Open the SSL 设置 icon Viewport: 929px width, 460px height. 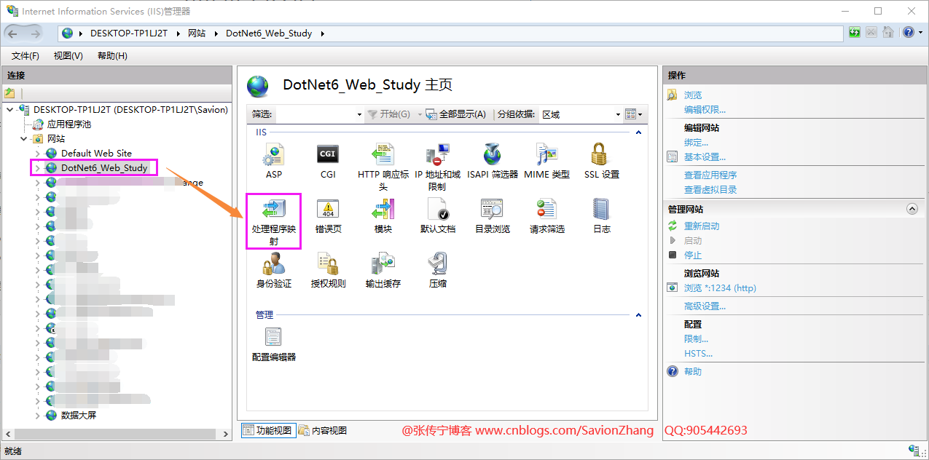[601, 154]
